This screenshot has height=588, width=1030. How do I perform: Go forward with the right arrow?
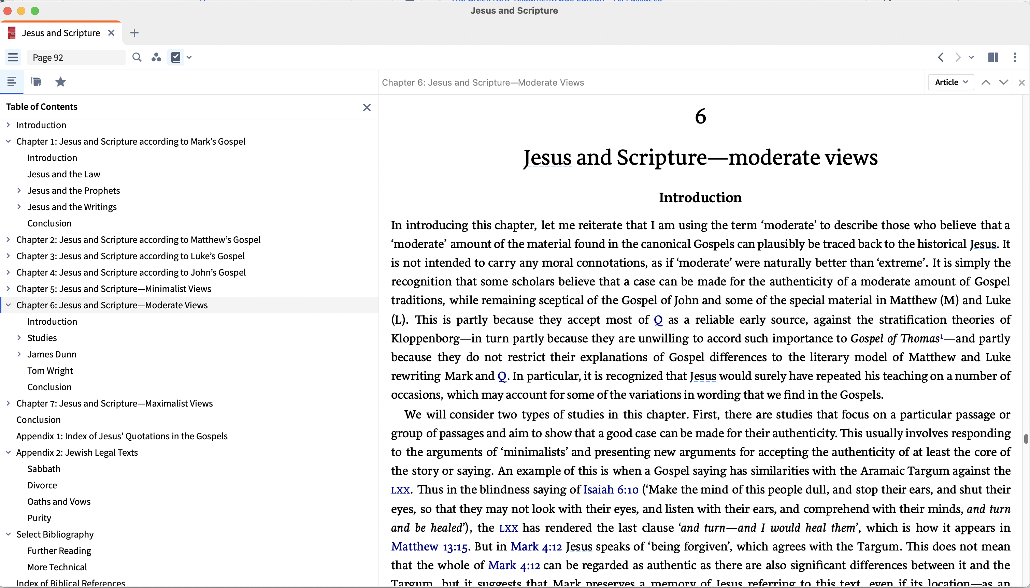958,57
